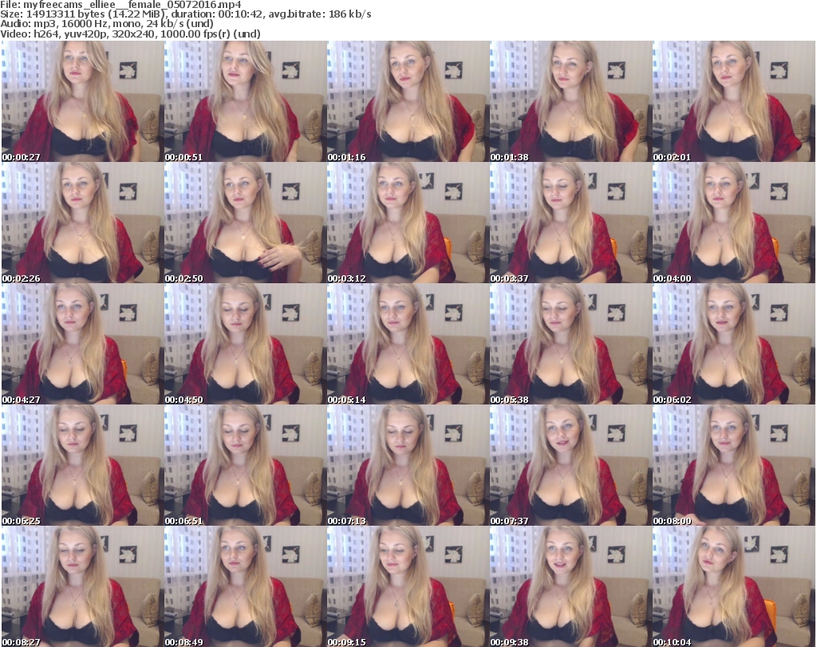This screenshot has width=817, height=647.
Task: Choose the frame at 00:06:02
Action: pos(734,344)
